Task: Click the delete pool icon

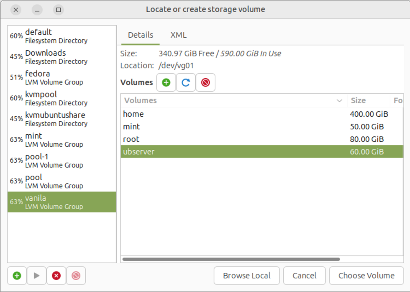Action: click(x=76, y=276)
